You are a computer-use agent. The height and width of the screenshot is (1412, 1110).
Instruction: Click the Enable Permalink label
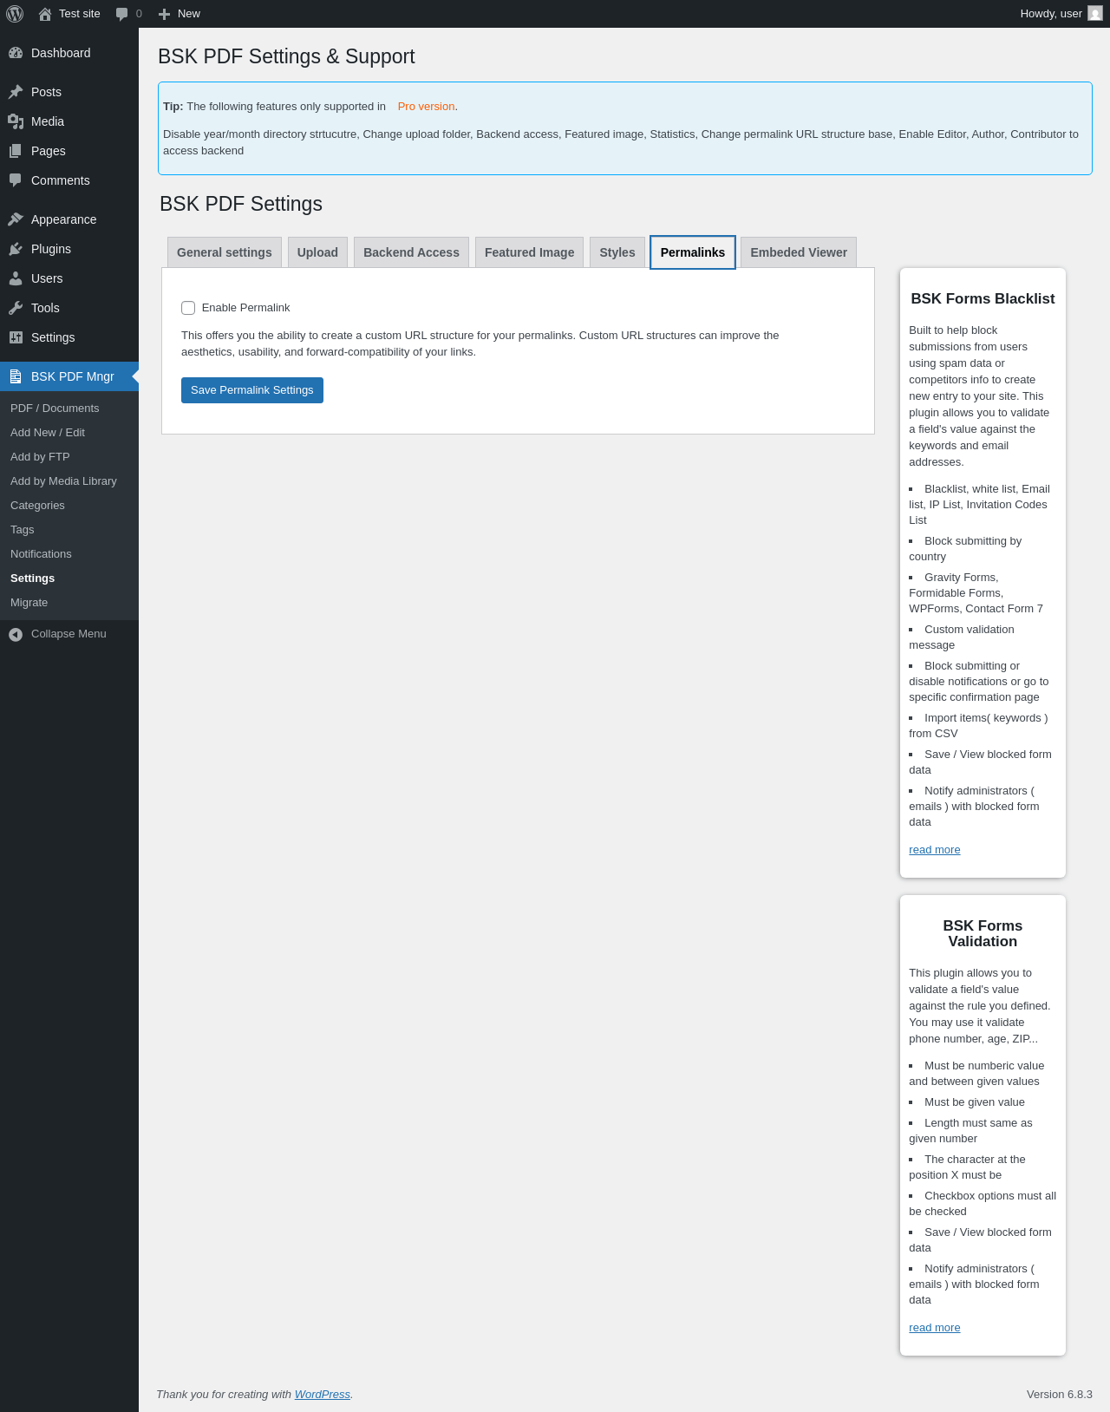[245, 308]
